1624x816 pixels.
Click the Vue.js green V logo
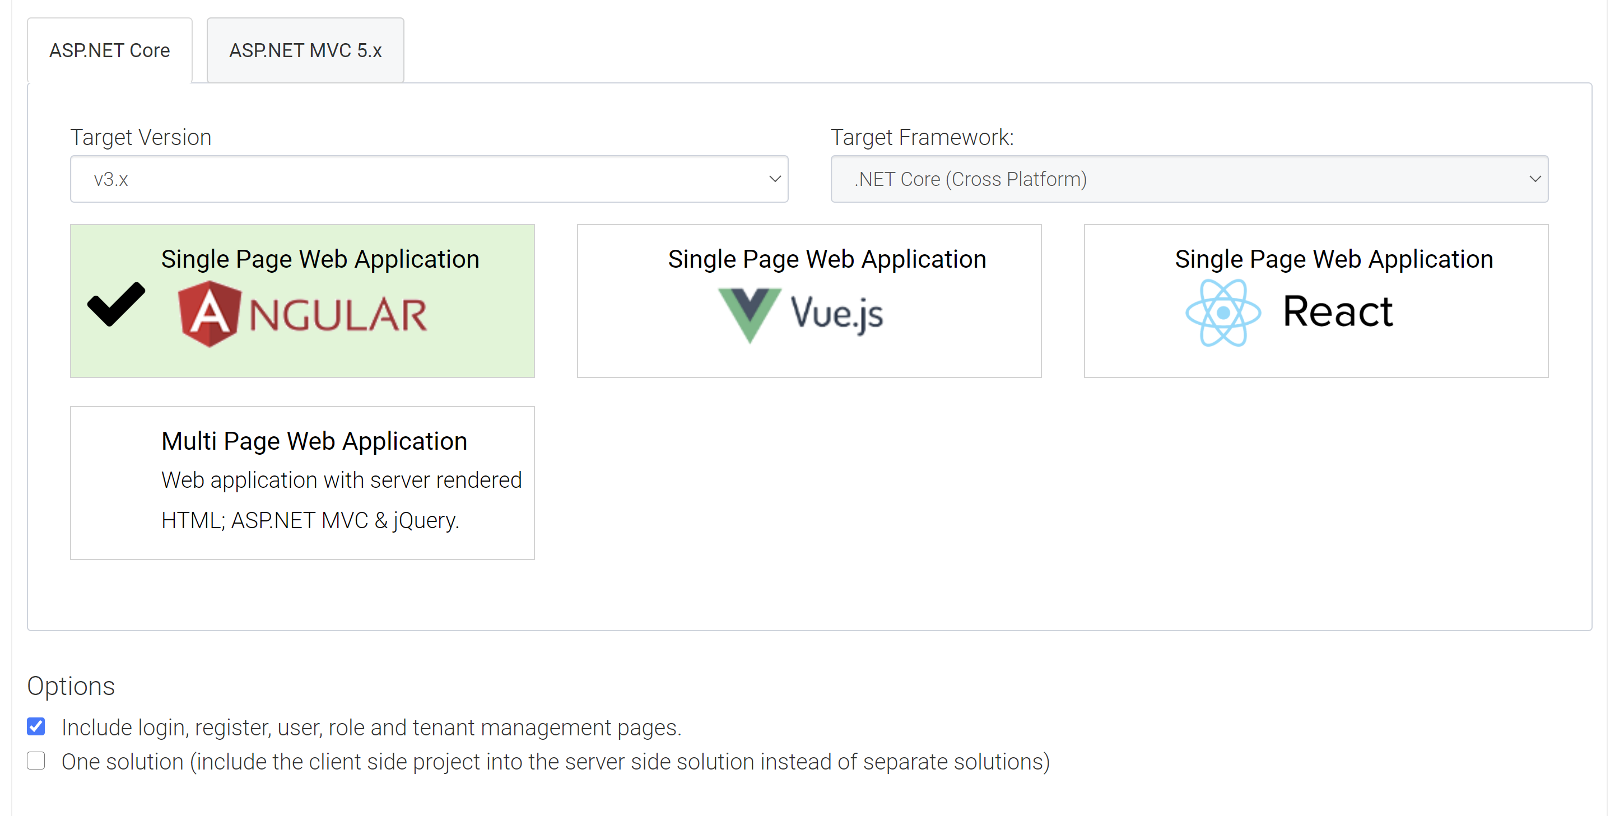point(750,314)
